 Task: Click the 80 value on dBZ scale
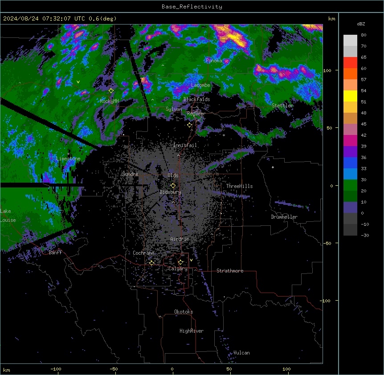[x=364, y=35]
